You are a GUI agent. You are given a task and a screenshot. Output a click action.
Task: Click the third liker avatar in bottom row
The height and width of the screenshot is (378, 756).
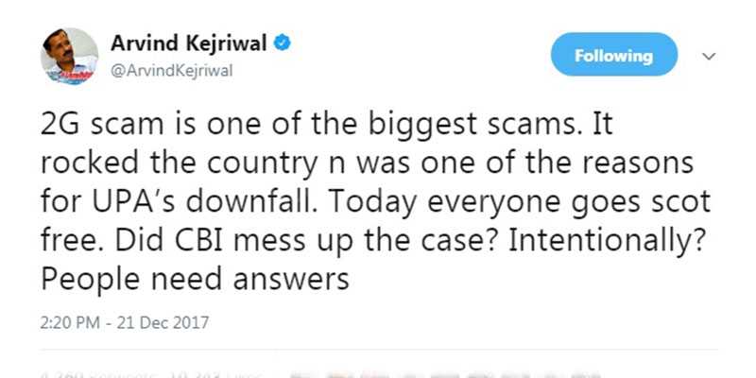point(372,375)
